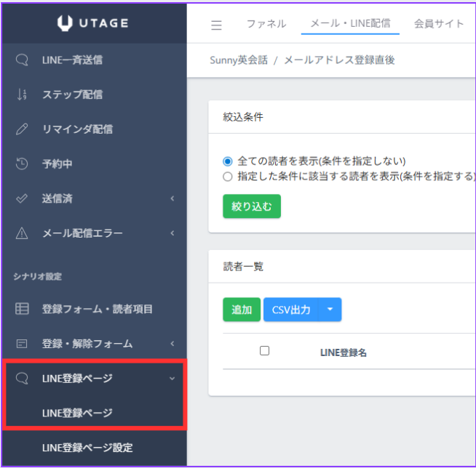Viewport: 476px width, 468px height.
Task: Click the メール配信エラー warning triangle icon
Action: (x=22, y=233)
